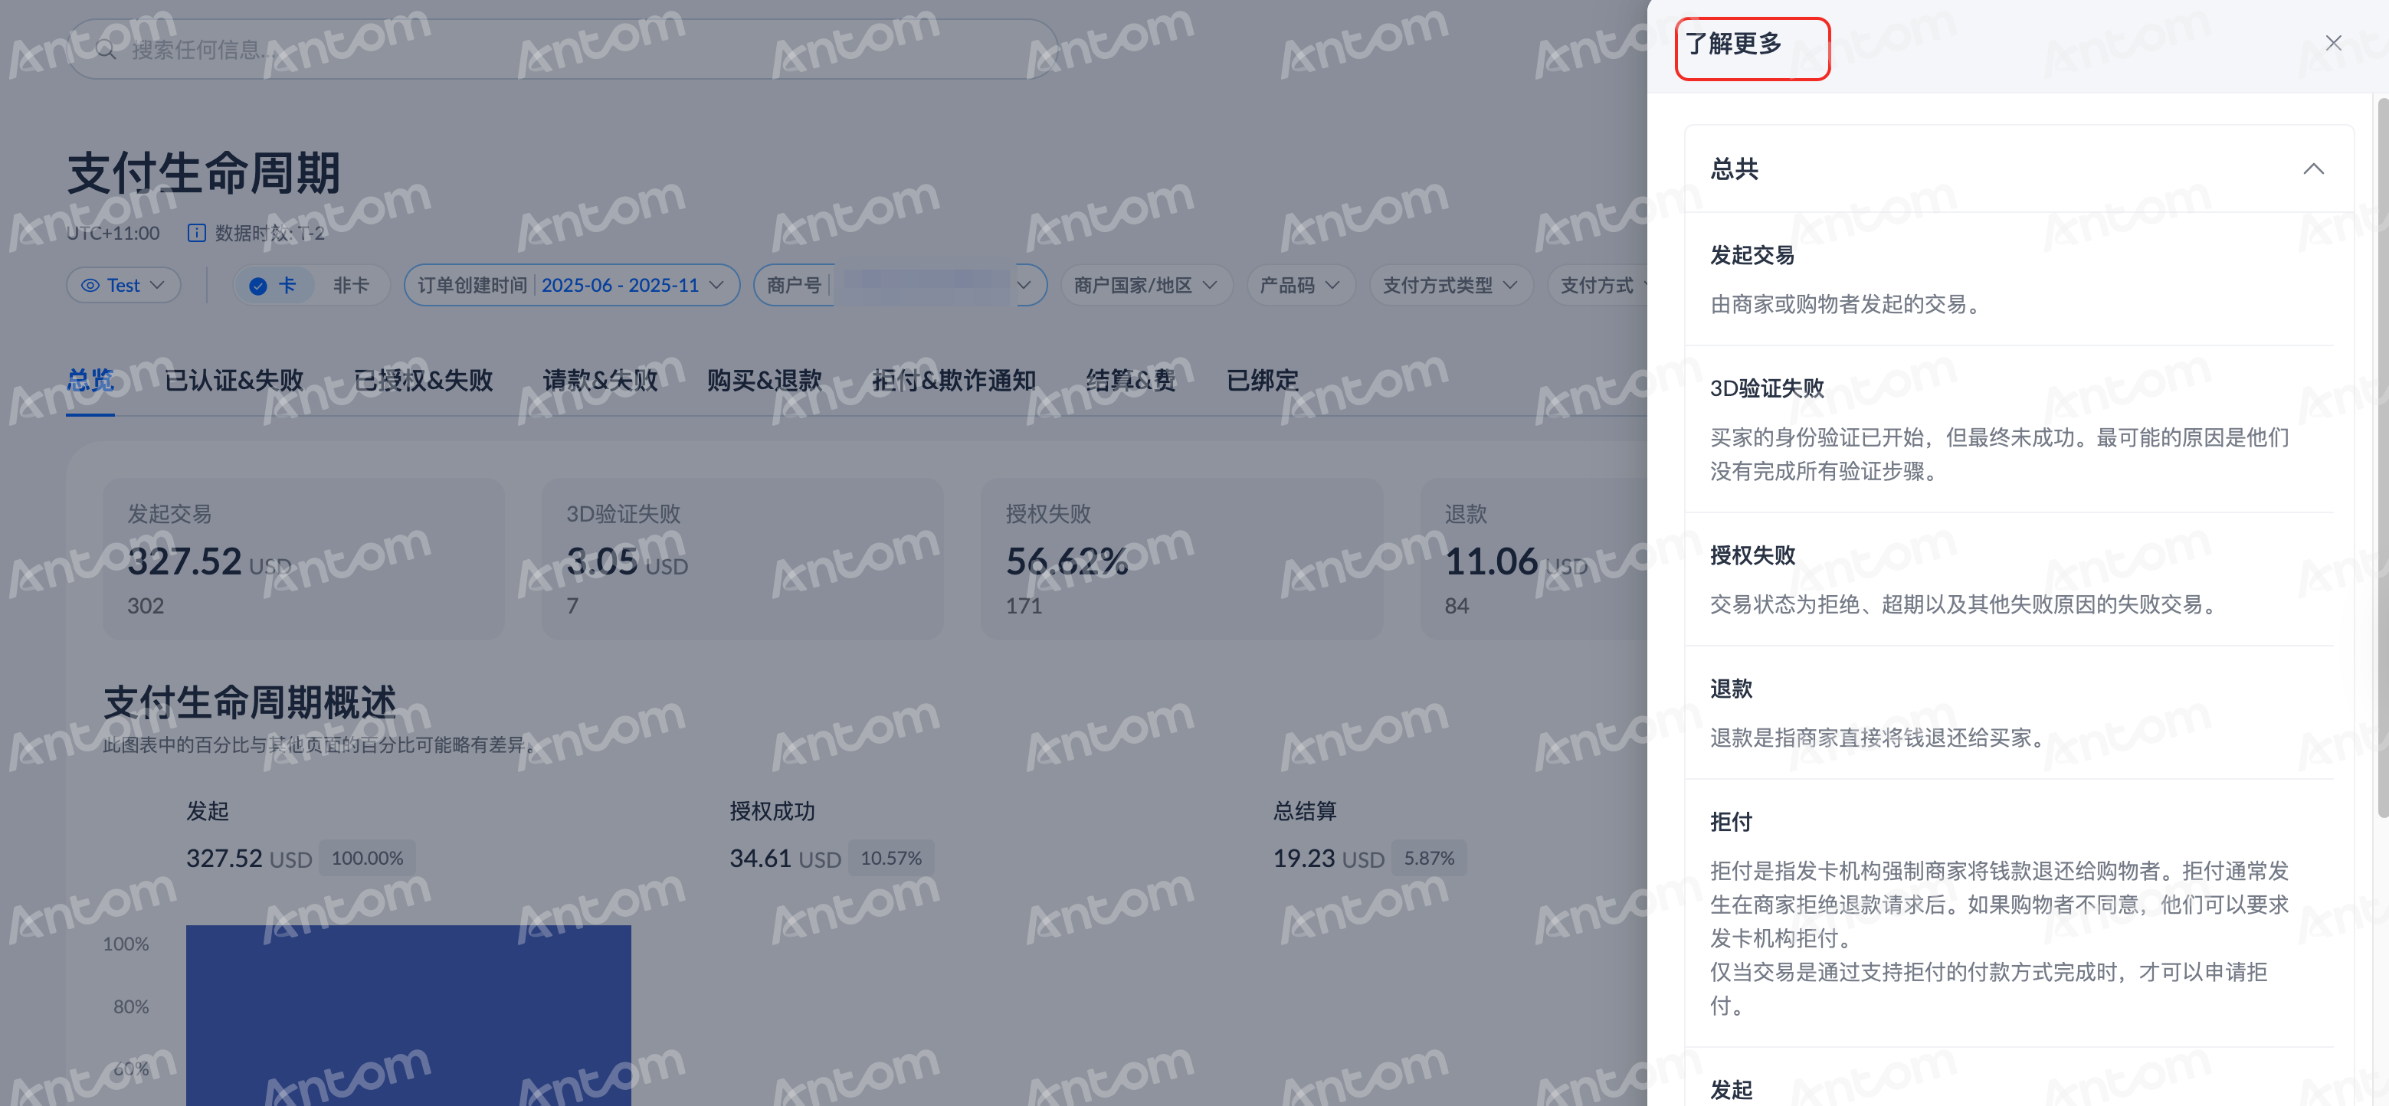Click the UTC+11:00 timezone label
The width and height of the screenshot is (2389, 1106).
(113, 233)
